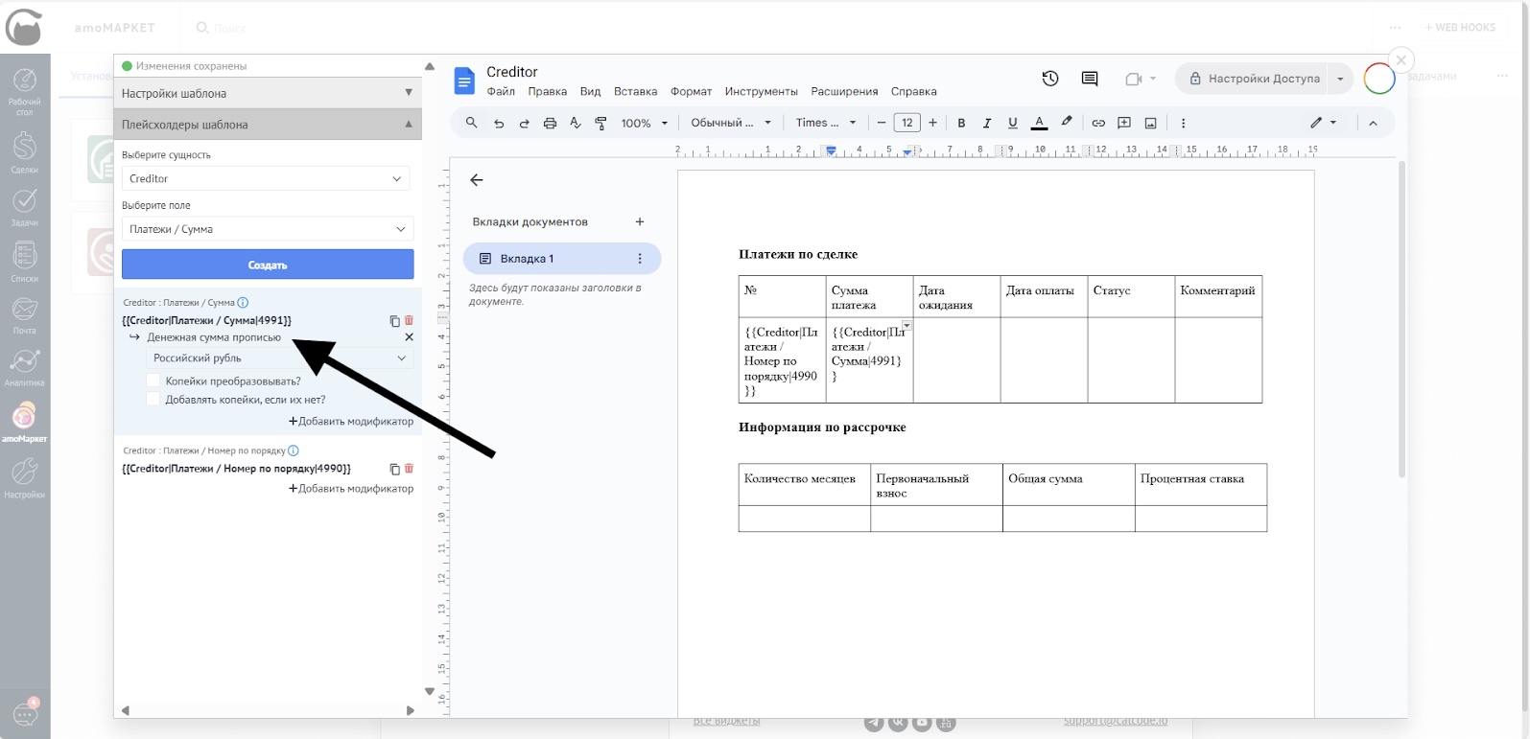Click the search magnifier in Docs toolbar
The height and width of the screenshot is (739, 1530).
(471, 123)
